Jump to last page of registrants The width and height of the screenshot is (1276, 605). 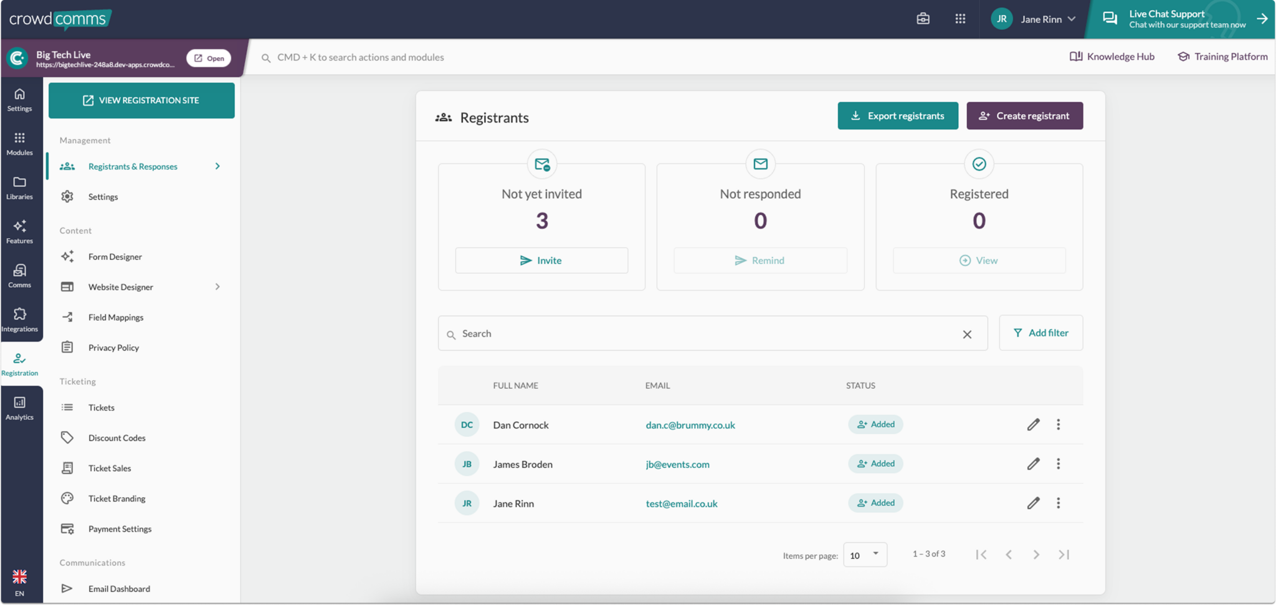(x=1064, y=555)
